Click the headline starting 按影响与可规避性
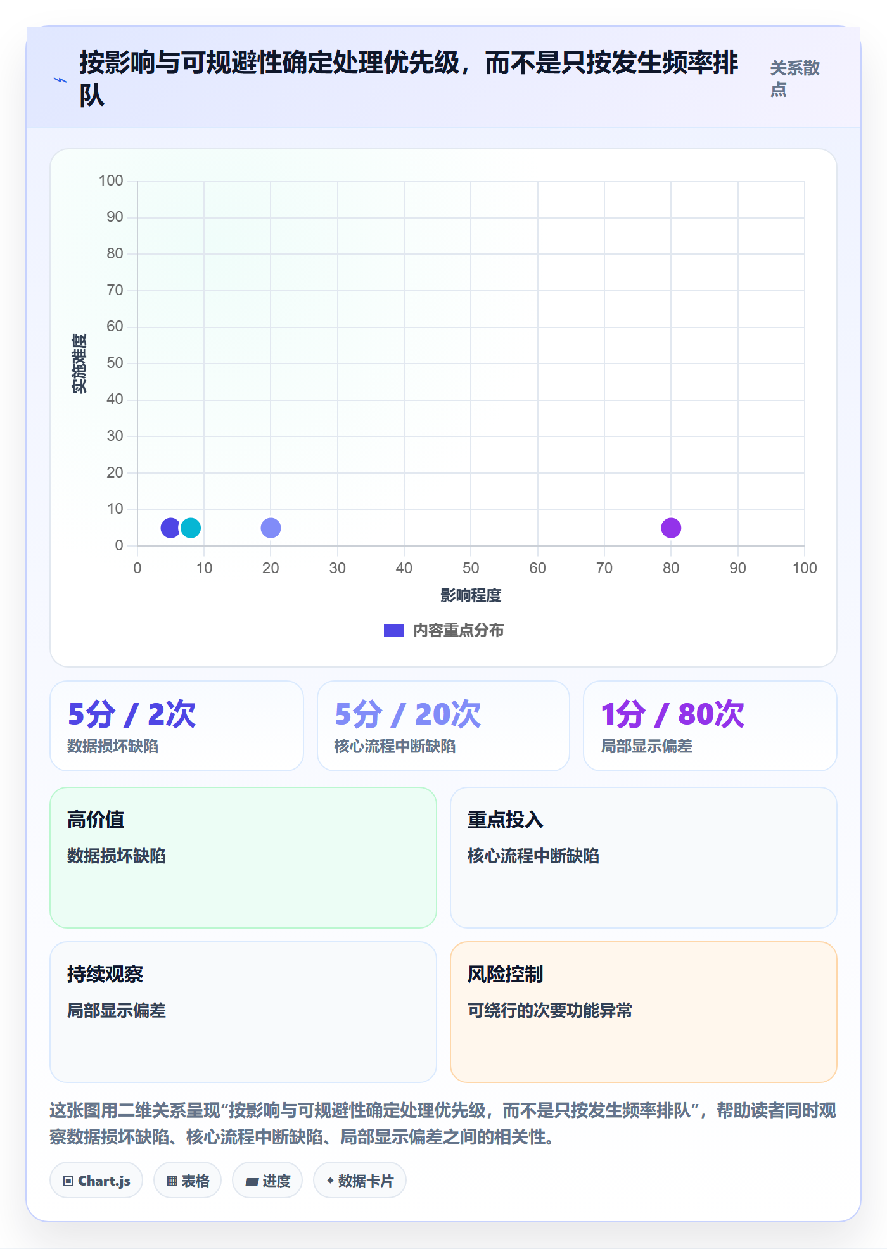887x1249 pixels. (x=409, y=79)
